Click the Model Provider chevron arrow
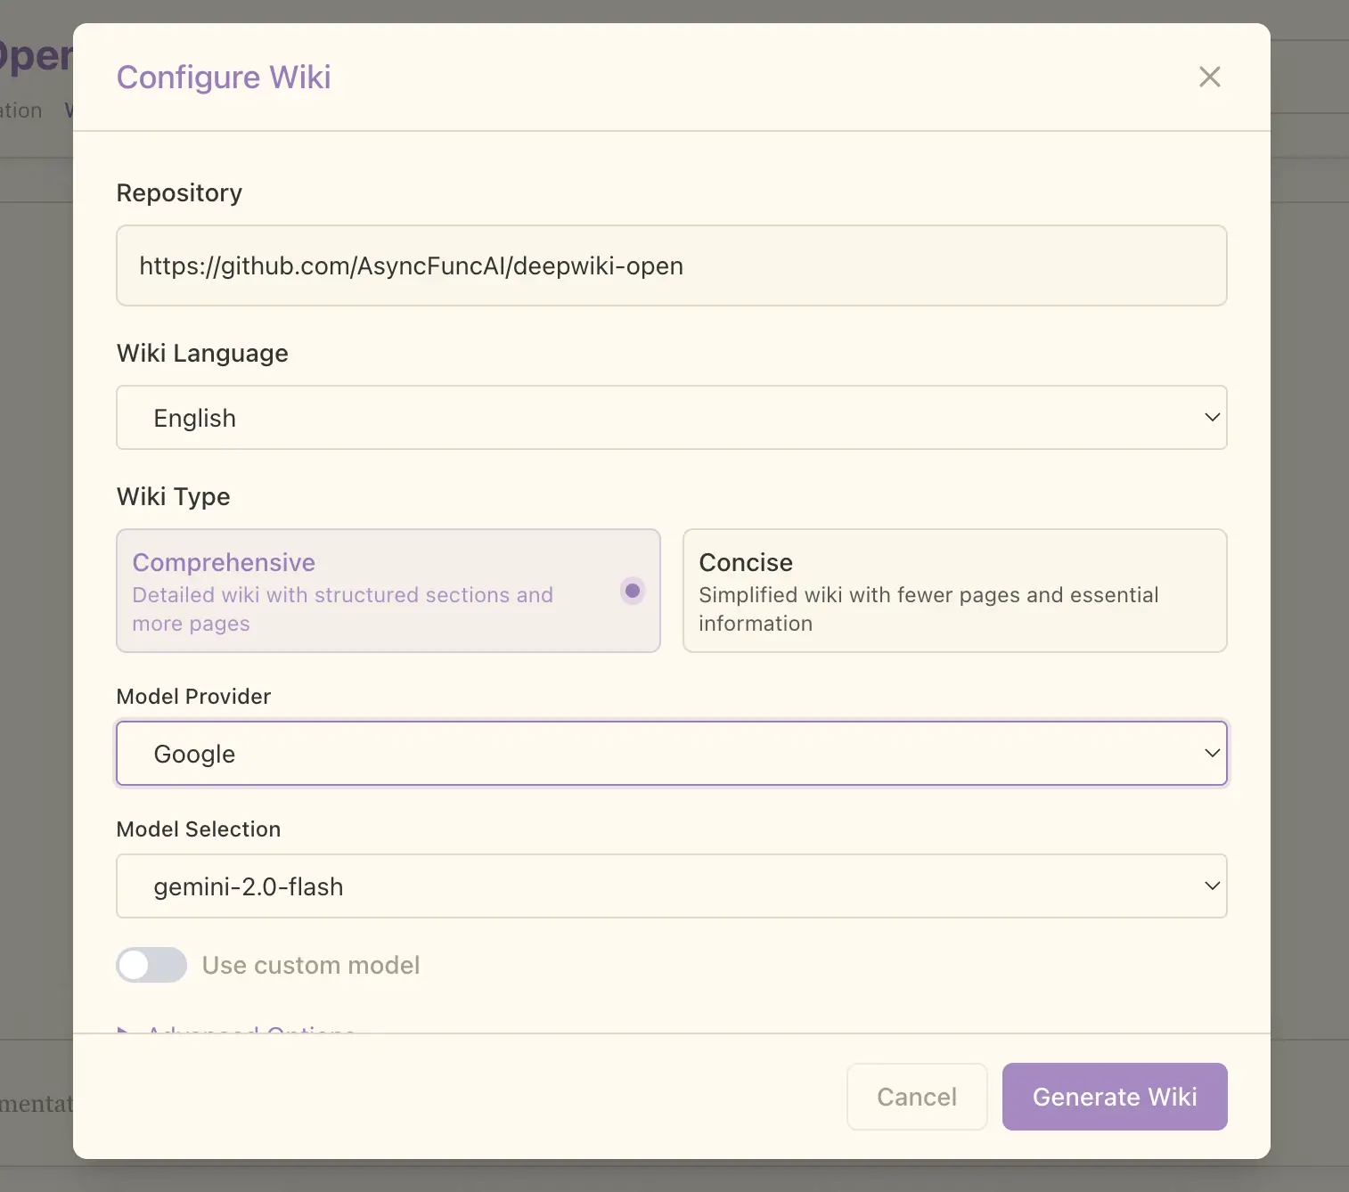 pyautogui.click(x=1212, y=753)
